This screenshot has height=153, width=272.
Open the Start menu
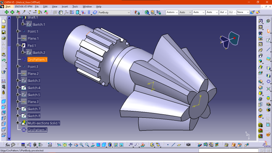[8, 7]
